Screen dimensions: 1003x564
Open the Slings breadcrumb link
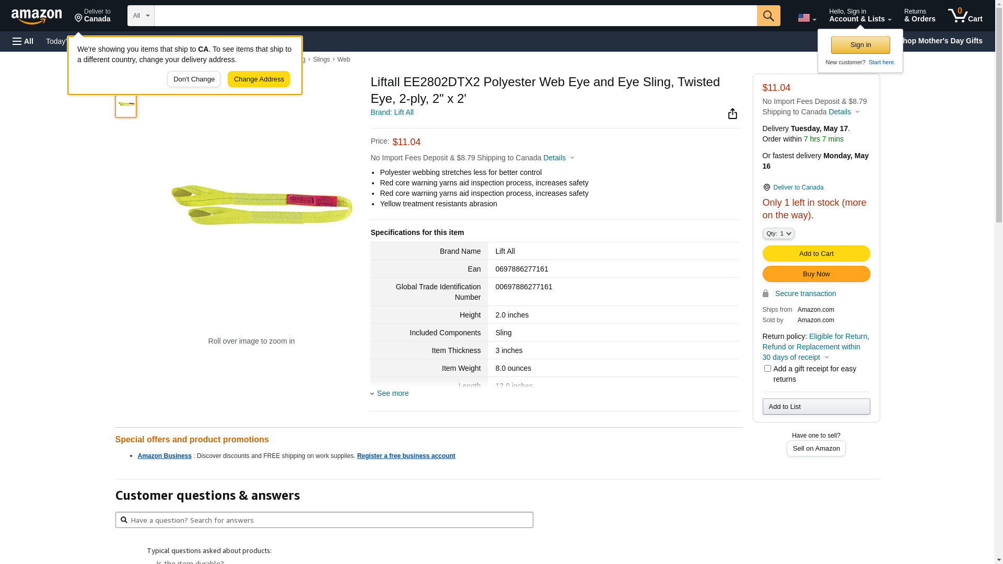click(x=321, y=60)
